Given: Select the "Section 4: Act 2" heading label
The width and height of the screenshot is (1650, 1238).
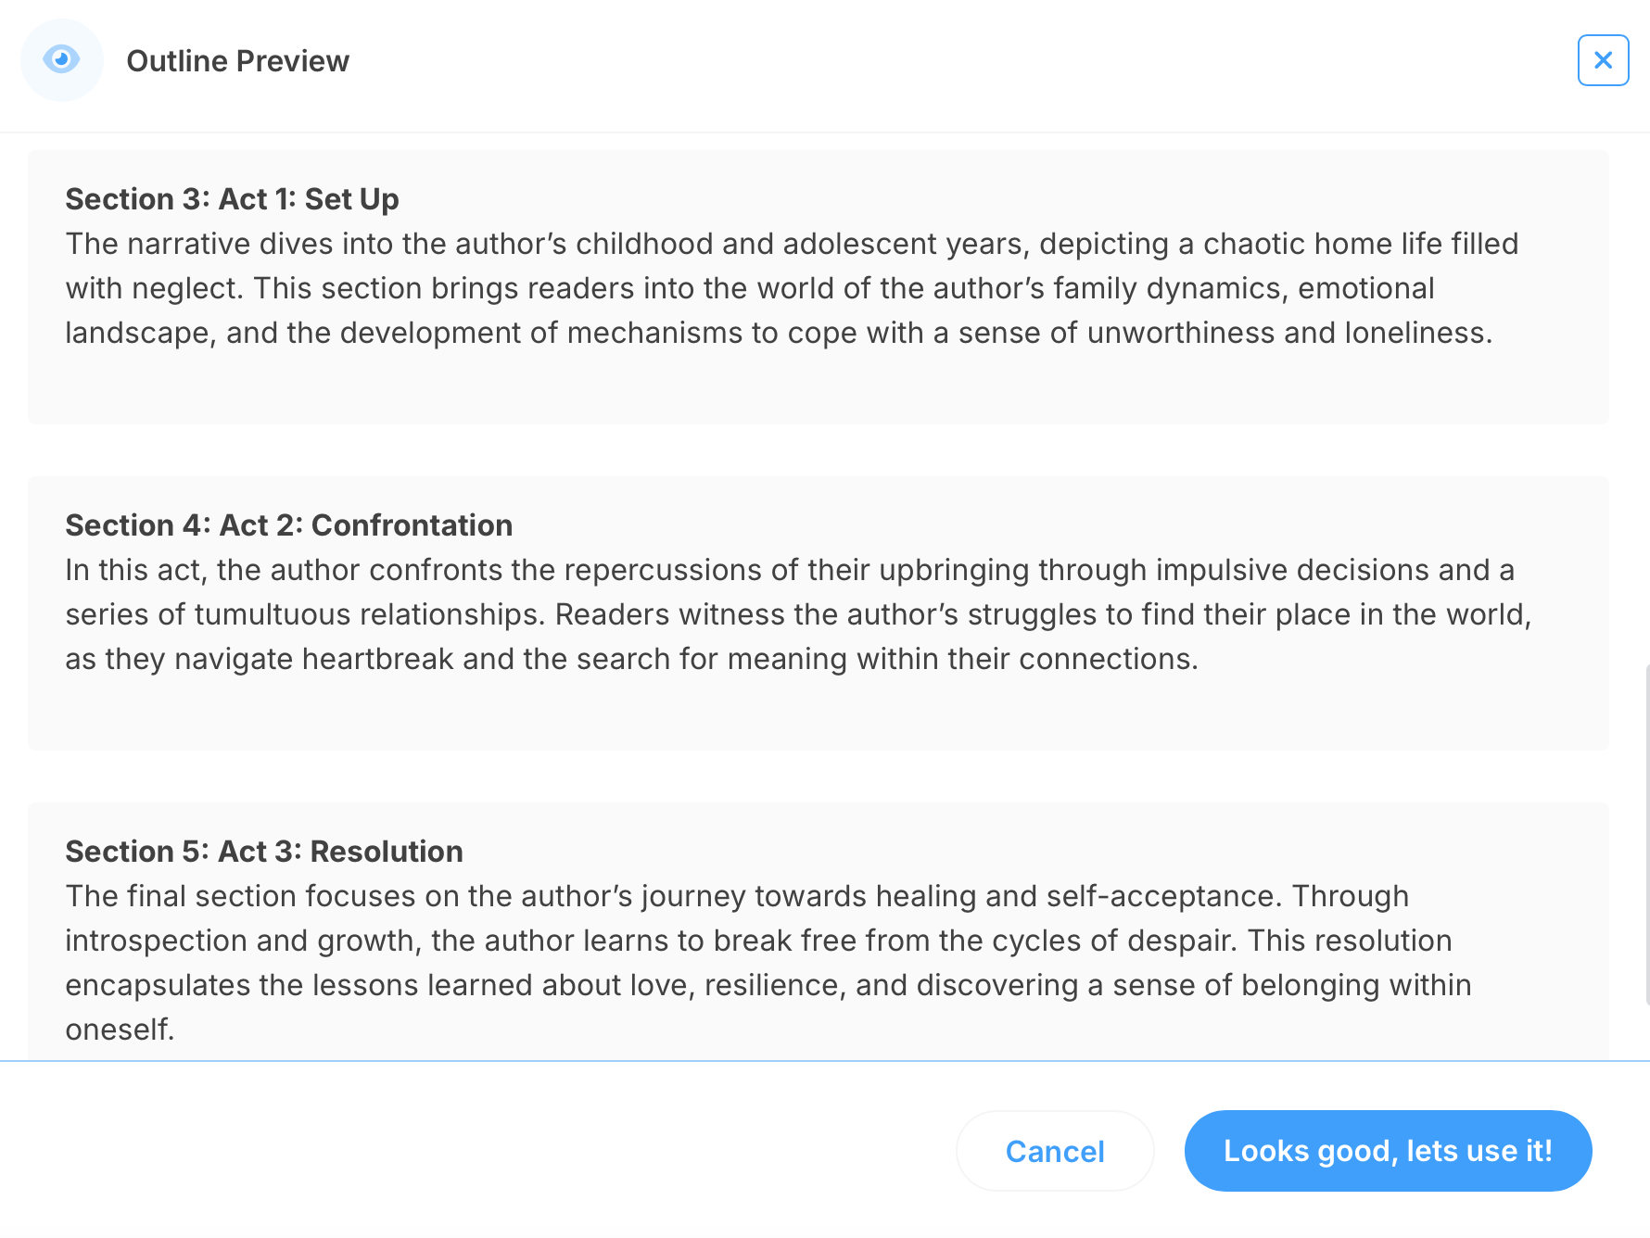Looking at the screenshot, I should (184, 525).
